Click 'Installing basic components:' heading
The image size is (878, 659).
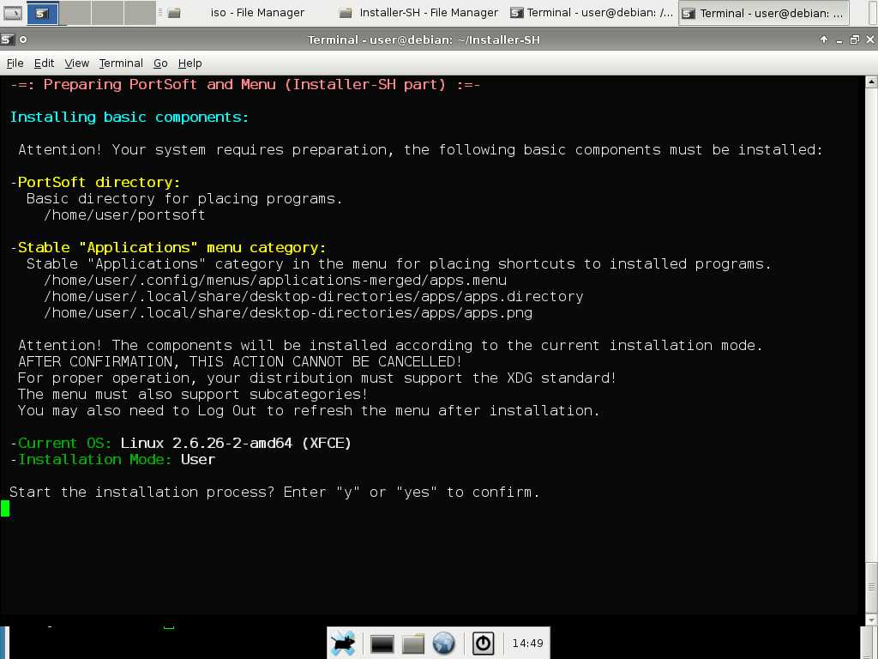129,117
